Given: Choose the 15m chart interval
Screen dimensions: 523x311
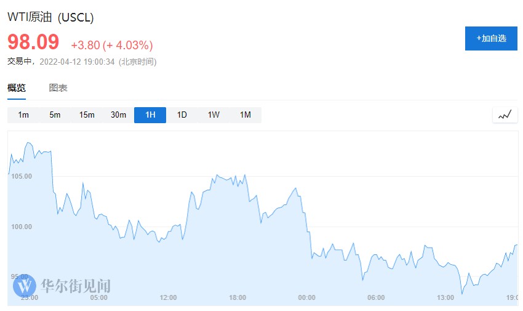Looking at the screenshot, I should tap(87, 115).
